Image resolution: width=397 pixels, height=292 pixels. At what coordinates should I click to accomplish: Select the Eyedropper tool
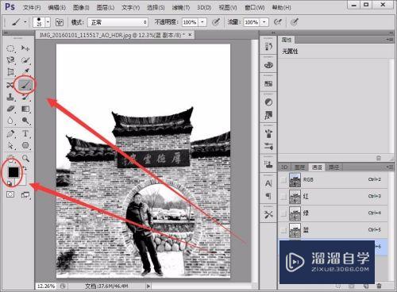25,72
